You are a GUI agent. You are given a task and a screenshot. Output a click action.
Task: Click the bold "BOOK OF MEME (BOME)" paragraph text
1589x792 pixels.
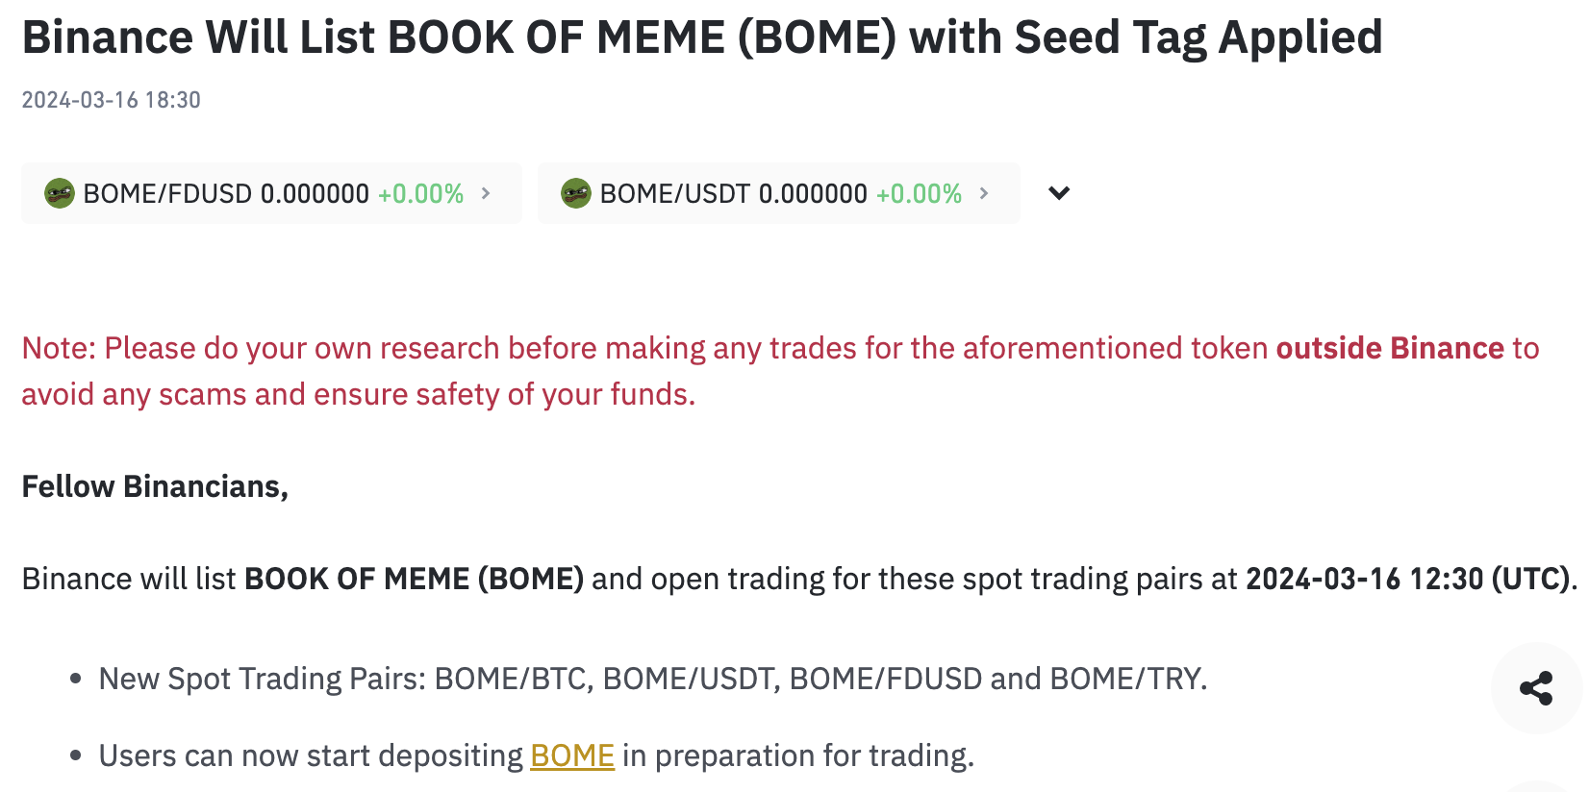pos(414,579)
